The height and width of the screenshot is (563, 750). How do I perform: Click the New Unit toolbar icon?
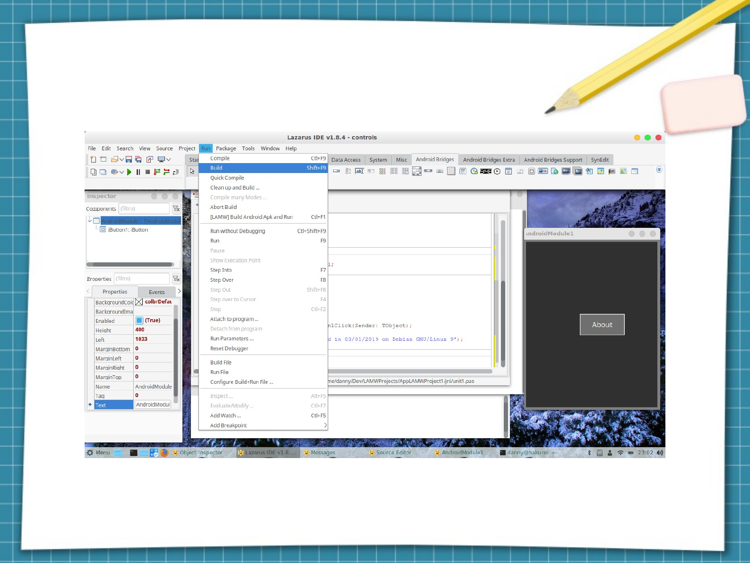point(93,160)
